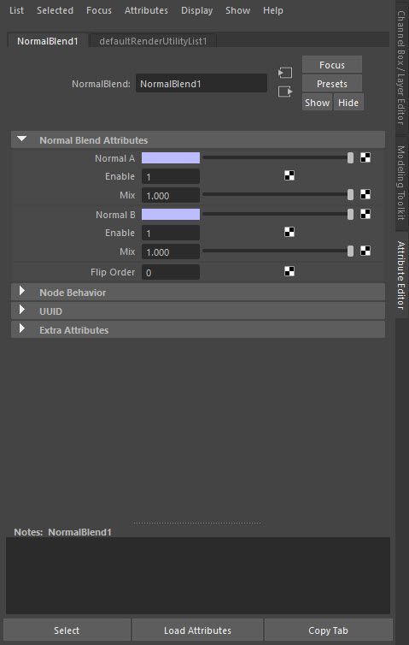
Task: Switch to the defaultRenderUtilityList1 tab
Action: (x=153, y=41)
